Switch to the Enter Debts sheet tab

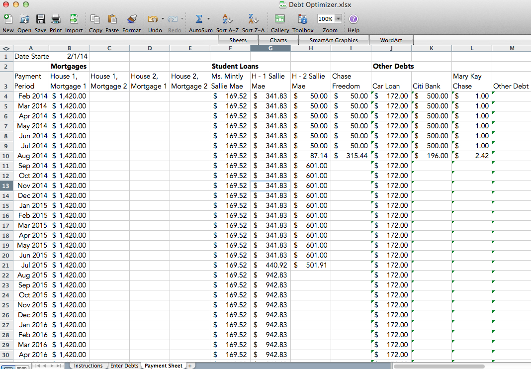coord(124,366)
